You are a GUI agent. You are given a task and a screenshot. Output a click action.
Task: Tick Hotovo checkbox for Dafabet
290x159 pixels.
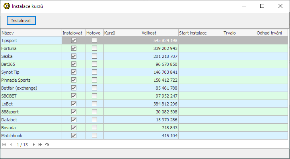[x=95, y=120]
